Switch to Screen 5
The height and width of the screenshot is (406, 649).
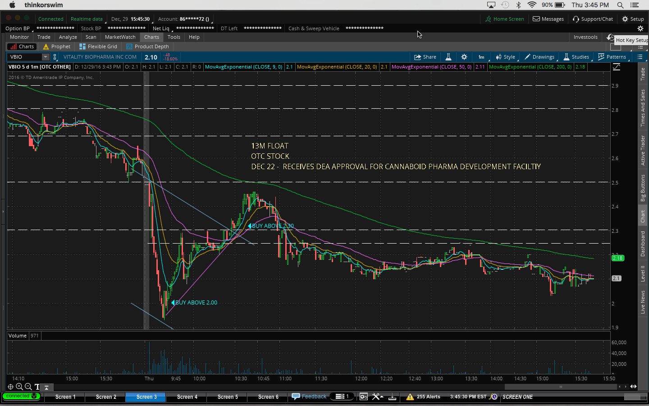[228, 397]
